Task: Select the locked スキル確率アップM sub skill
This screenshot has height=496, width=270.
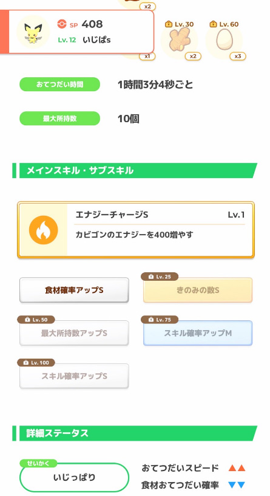Action: coord(198,333)
